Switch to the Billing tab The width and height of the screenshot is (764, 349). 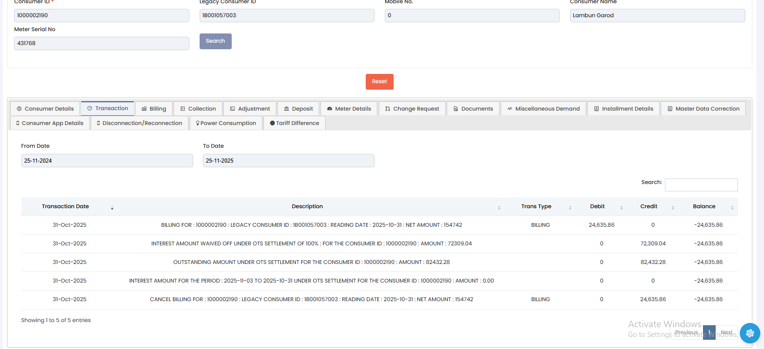(154, 109)
